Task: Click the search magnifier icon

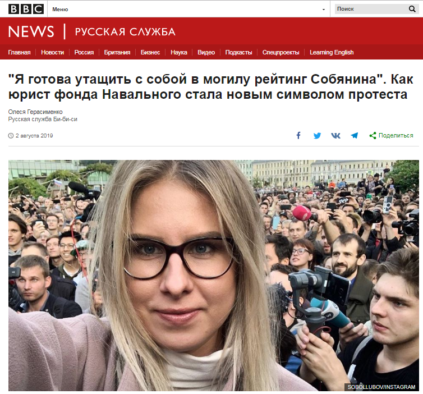Action: [412, 9]
